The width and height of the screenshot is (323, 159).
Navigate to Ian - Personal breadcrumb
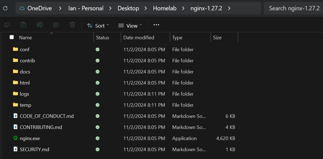tap(86, 8)
